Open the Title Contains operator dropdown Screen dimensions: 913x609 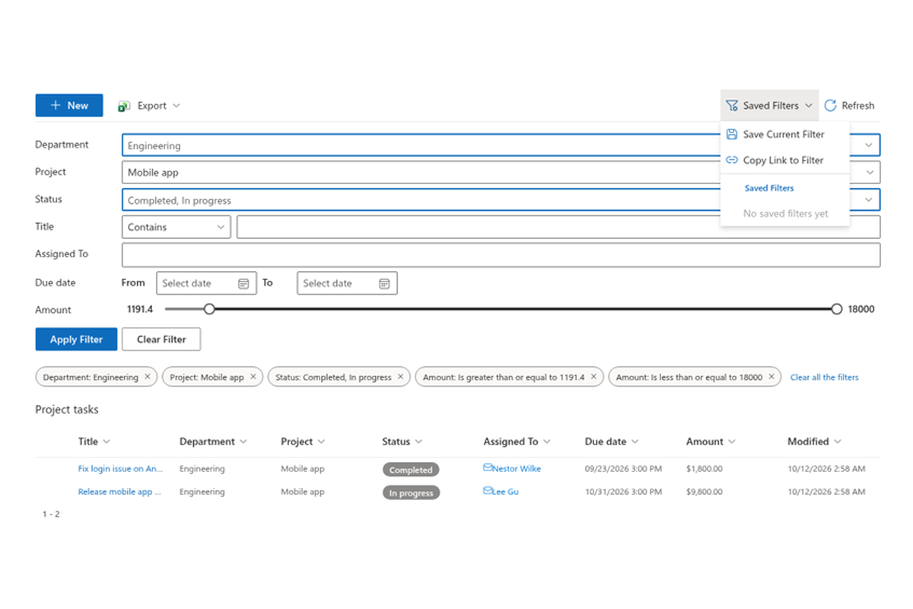(x=177, y=227)
